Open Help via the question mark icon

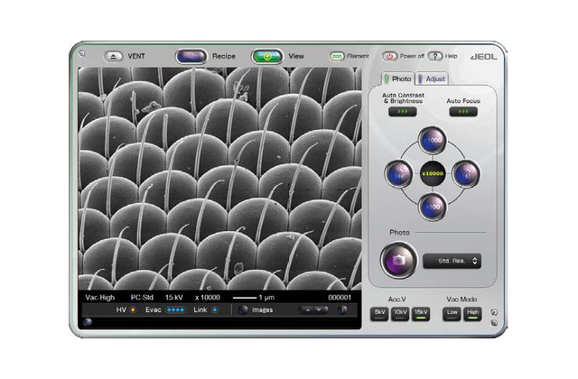coord(435,56)
